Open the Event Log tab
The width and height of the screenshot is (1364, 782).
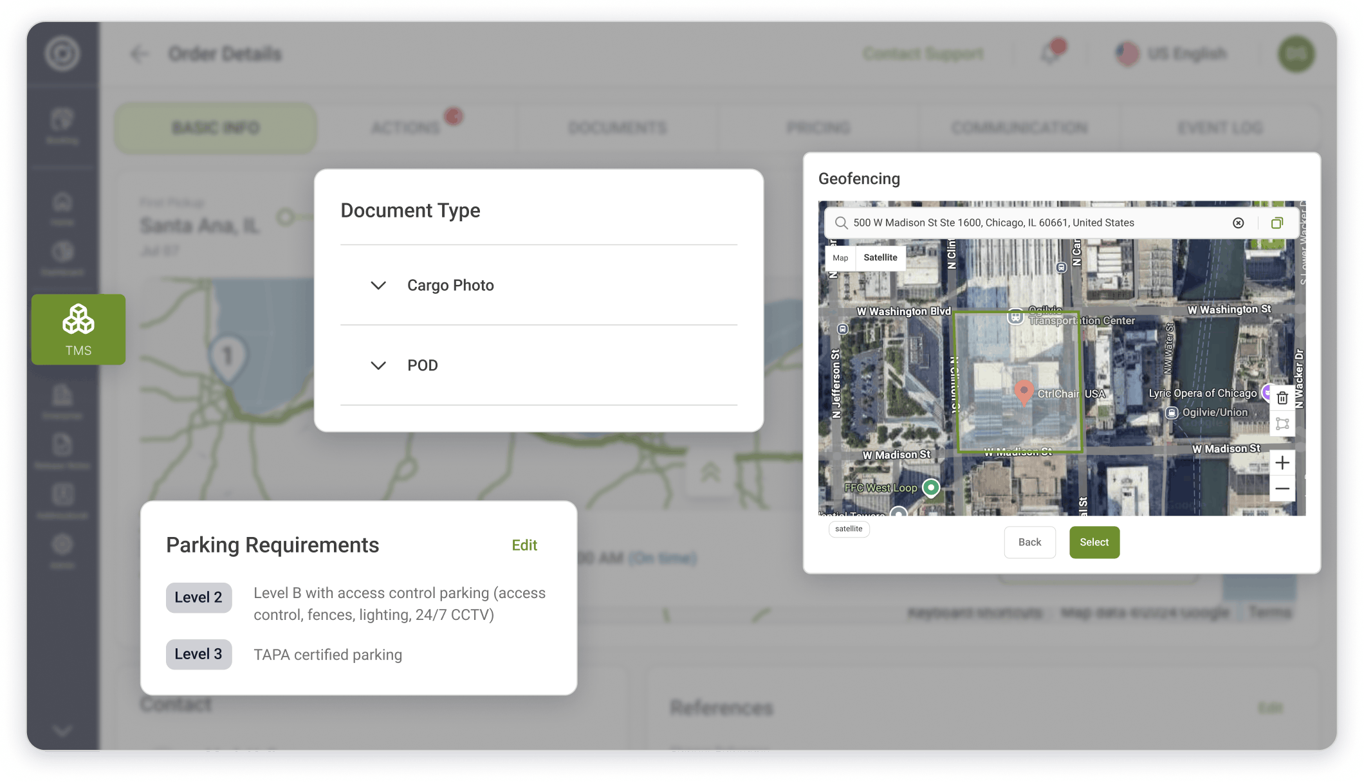coord(1220,128)
